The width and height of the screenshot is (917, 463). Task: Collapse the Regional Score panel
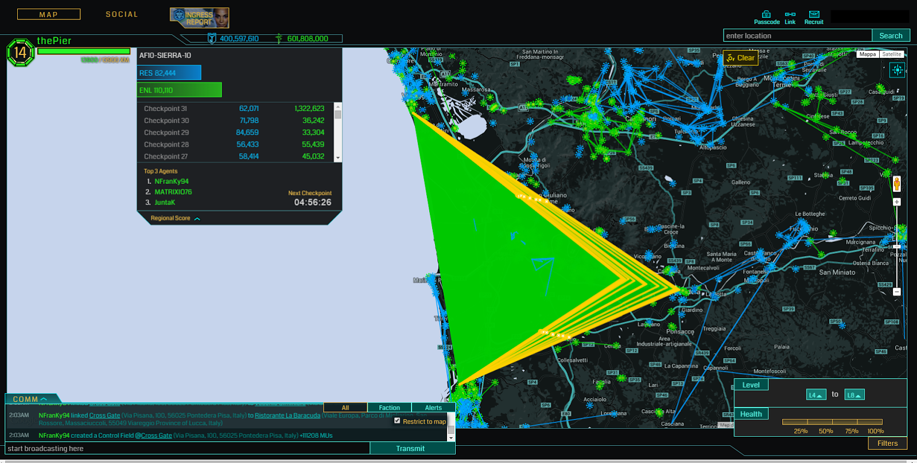[x=175, y=218]
